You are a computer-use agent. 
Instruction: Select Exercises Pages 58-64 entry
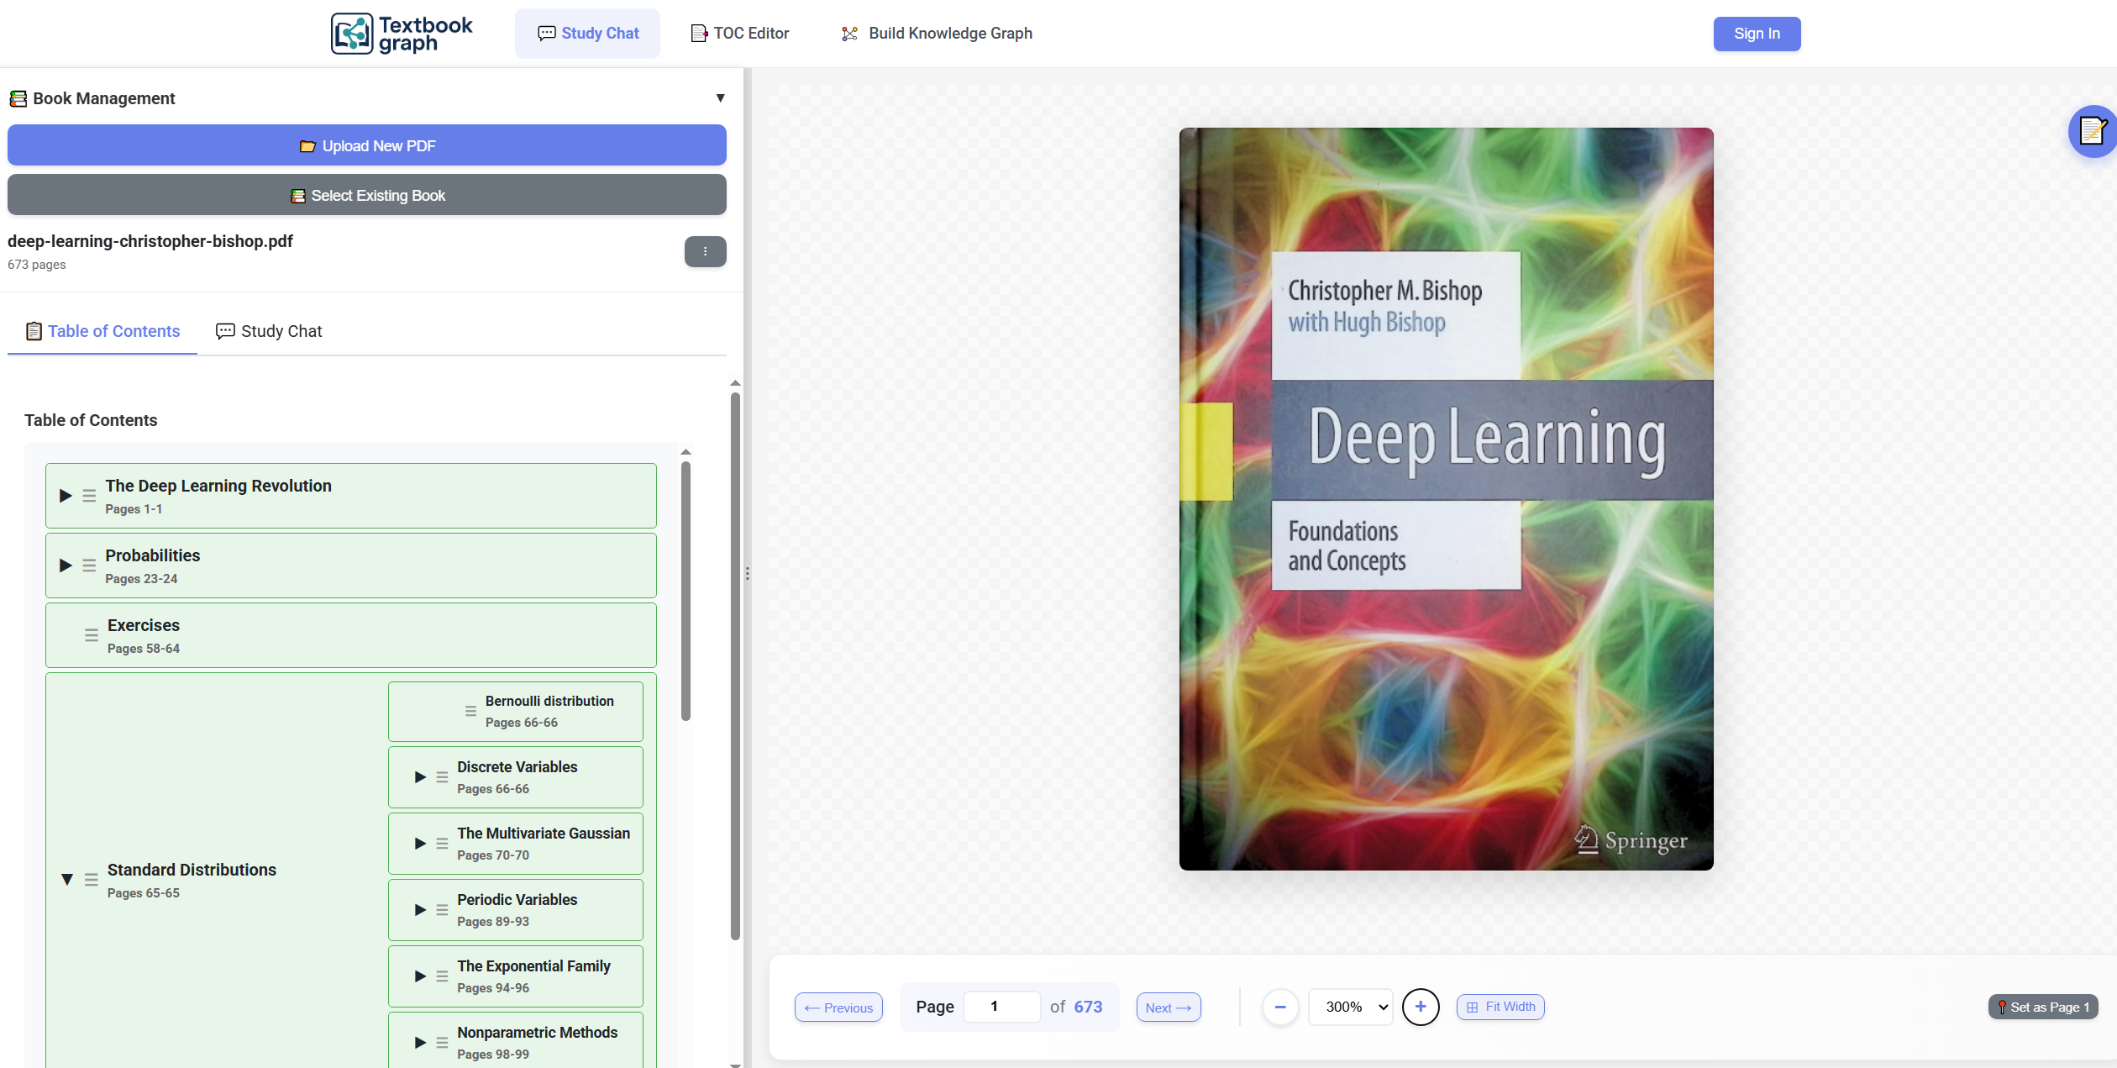tap(351, 635)
